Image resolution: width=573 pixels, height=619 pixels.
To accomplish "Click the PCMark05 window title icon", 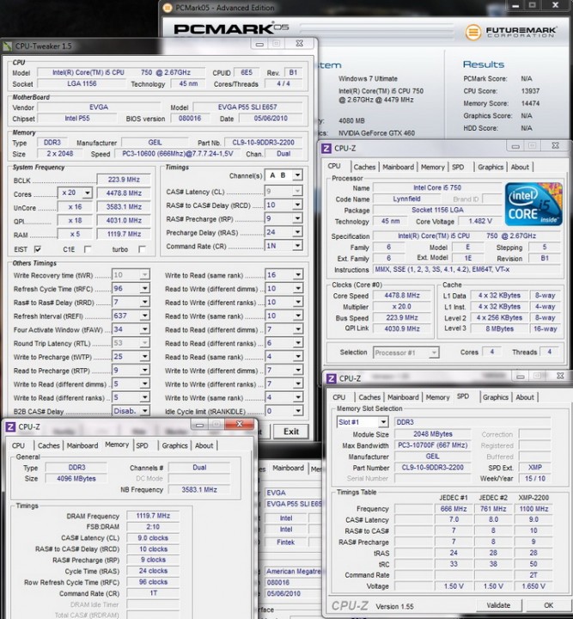I will (168, 8).
